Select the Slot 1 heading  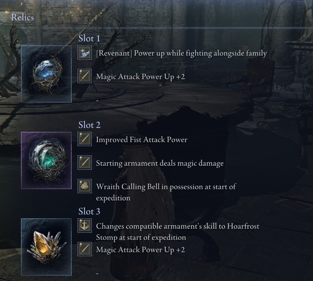tap(89, 38)
